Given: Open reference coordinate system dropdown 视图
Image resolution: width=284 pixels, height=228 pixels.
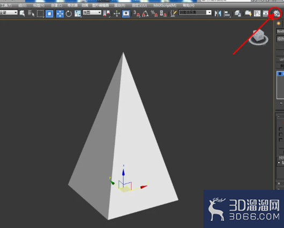Looking at the screenshot, I should click(92, 12).
